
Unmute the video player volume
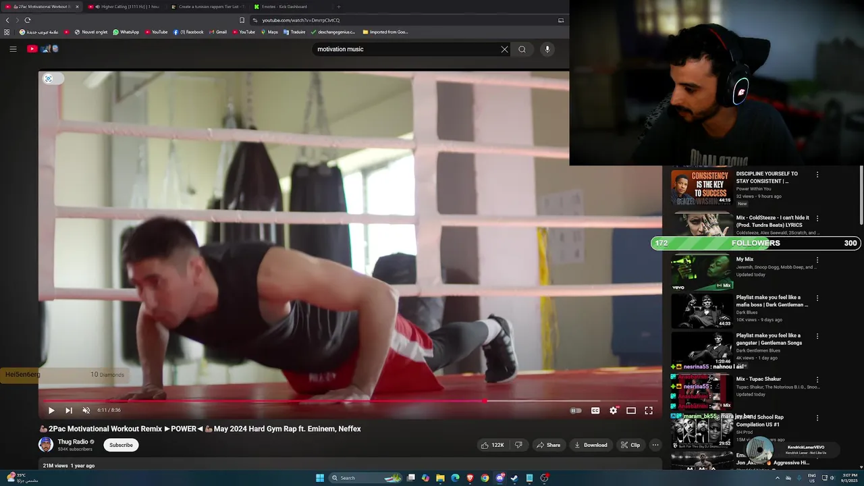click(86, 410)
